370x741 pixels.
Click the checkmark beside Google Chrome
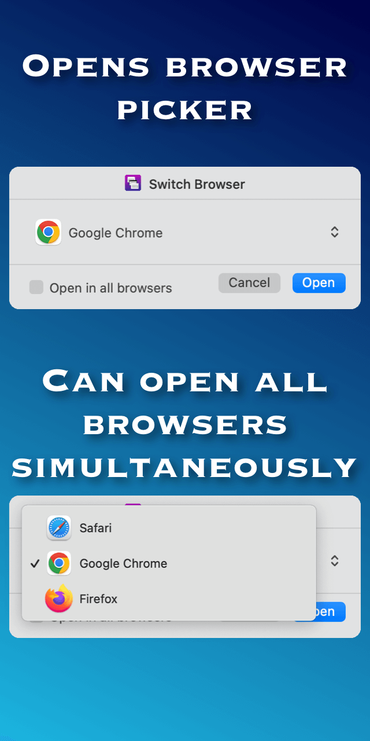click(x=35, y=563)
